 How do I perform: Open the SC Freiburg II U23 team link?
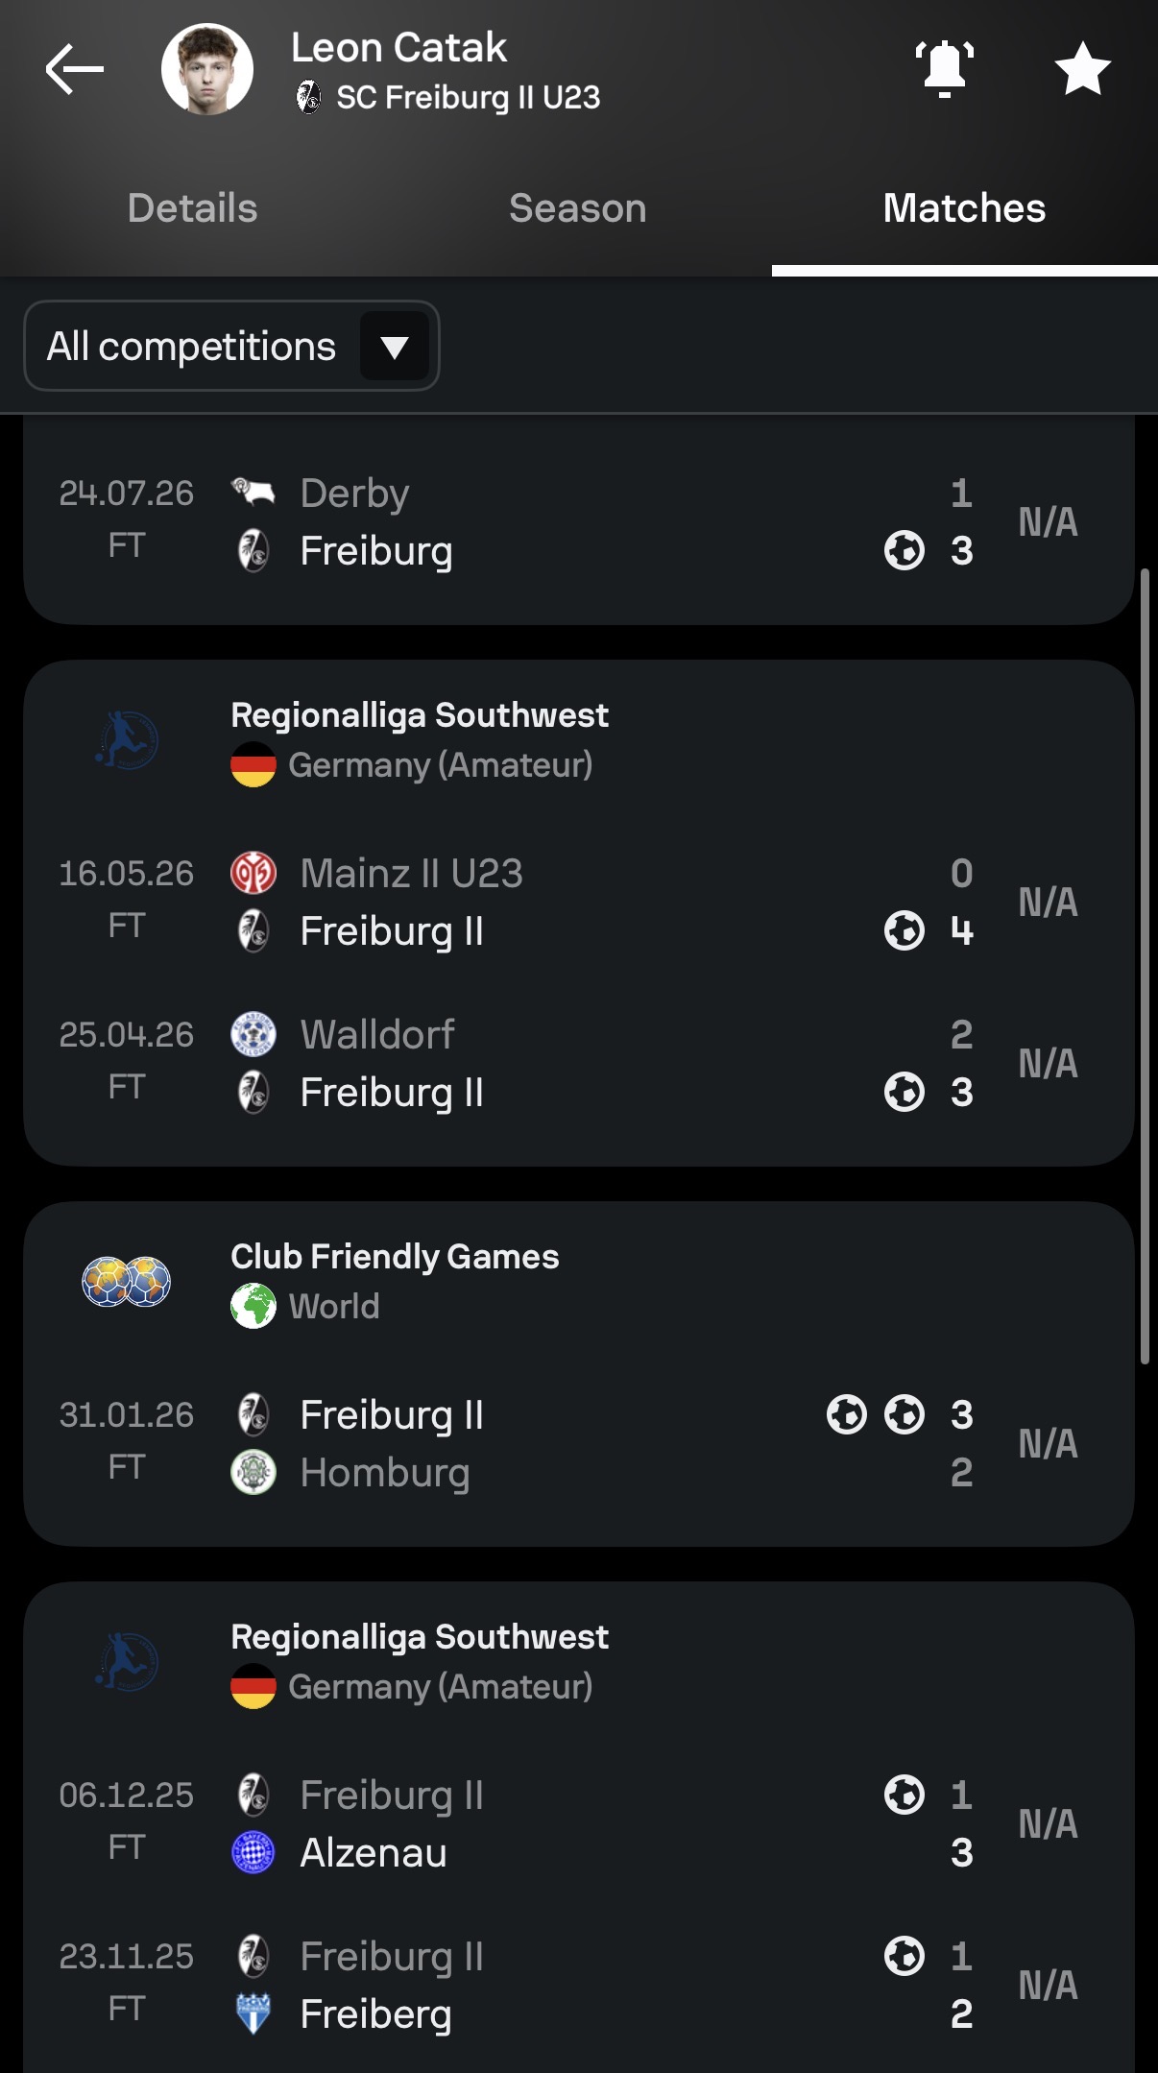point(448,97)
